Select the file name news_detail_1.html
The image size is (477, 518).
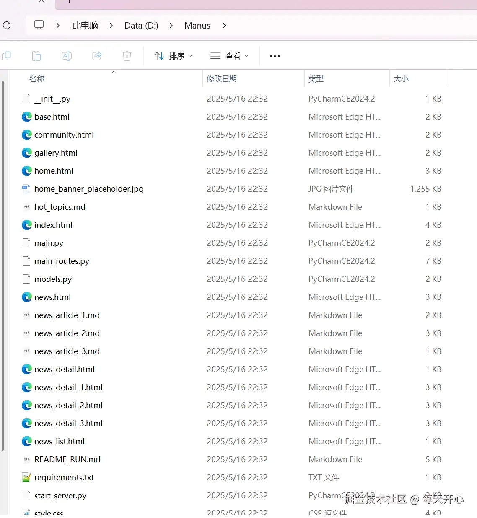[x=68, y=388]
